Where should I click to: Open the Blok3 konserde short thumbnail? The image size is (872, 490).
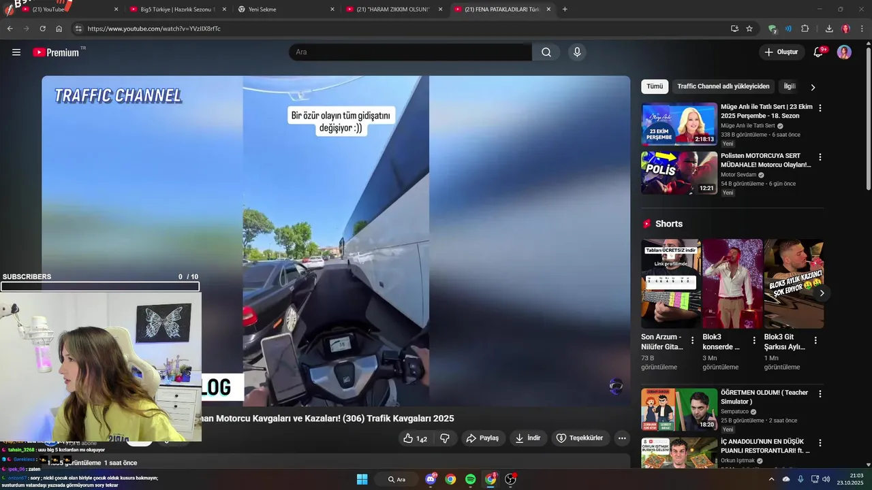(x=732, y=283)
